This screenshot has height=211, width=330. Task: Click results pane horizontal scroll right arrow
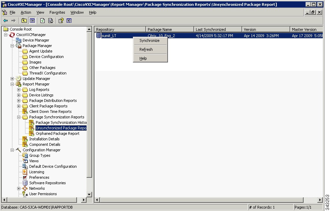point(320,200)
